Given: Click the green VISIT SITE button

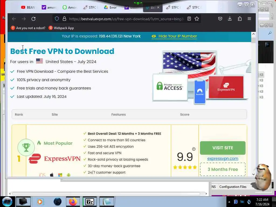Looking at the screenshot, I should 223,148.
